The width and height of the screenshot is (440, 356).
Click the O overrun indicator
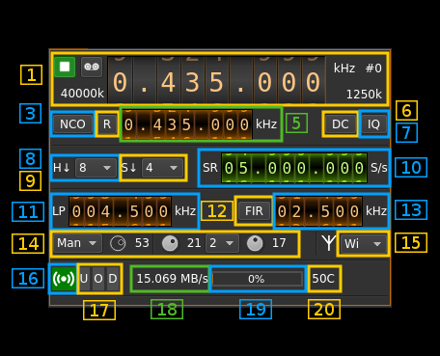coord(98,279)
